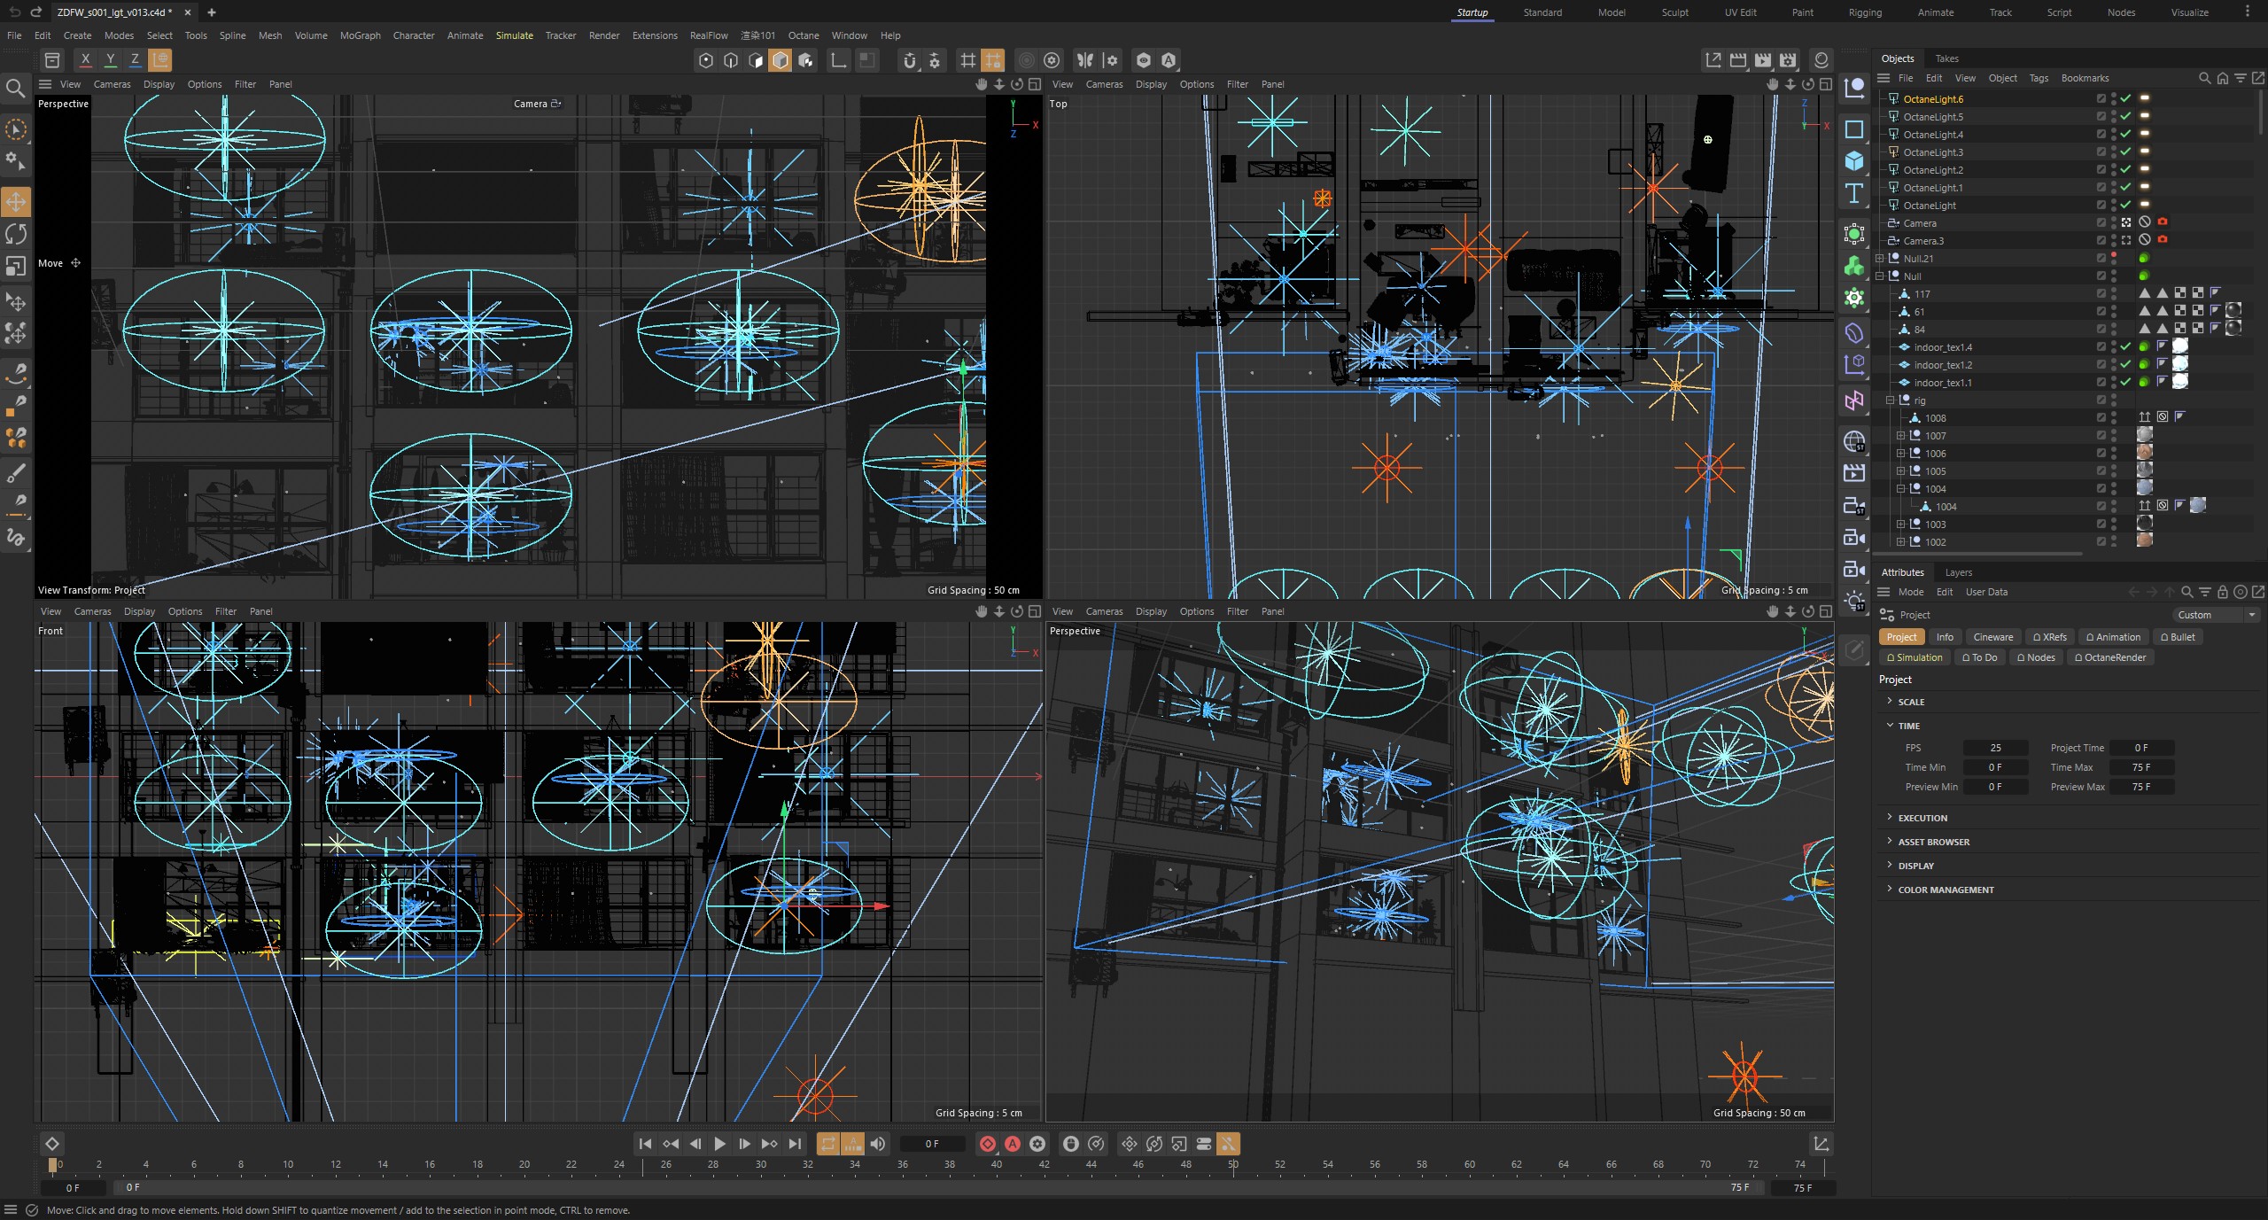Viewport: 2268px width, 1220px height.
Task: Jump to the start of the animation
Action: pyautogui.click(x=645, y=1144)
